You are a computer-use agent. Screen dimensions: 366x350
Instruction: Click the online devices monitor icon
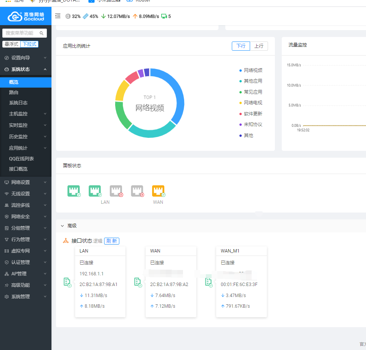point(164,16)
